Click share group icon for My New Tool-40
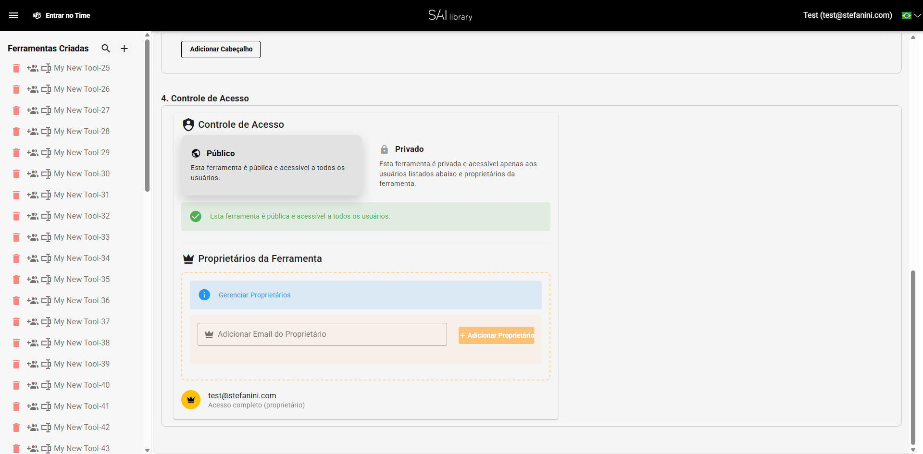The image size is (923, 454). coord(33,385)
